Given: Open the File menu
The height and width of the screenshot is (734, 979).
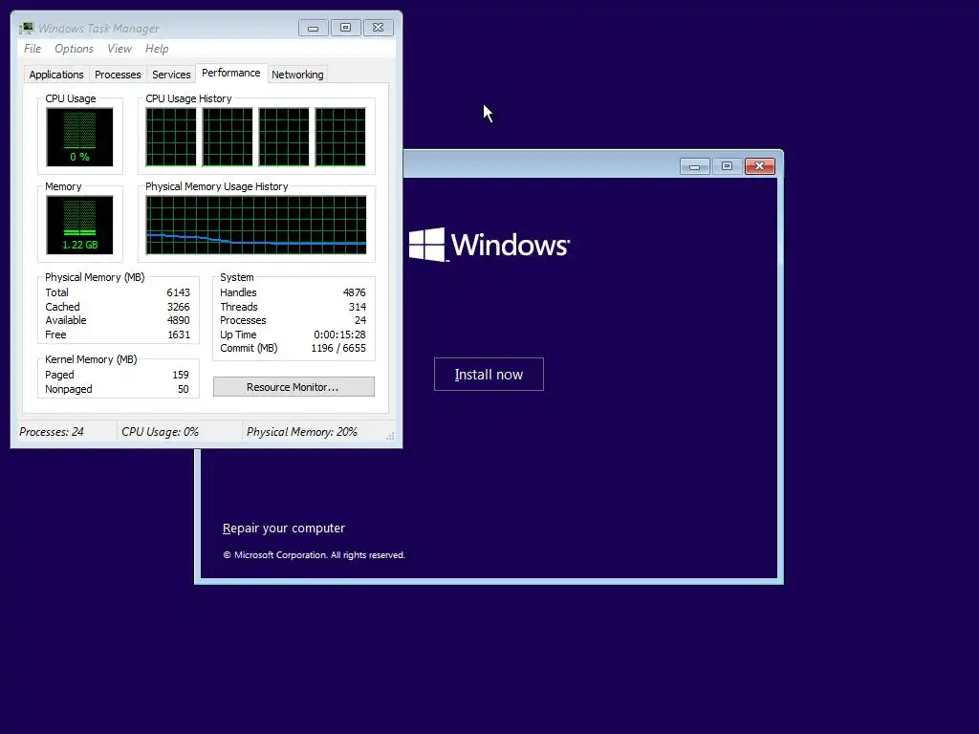Looking at the screenshot, I should pos(33,49).
